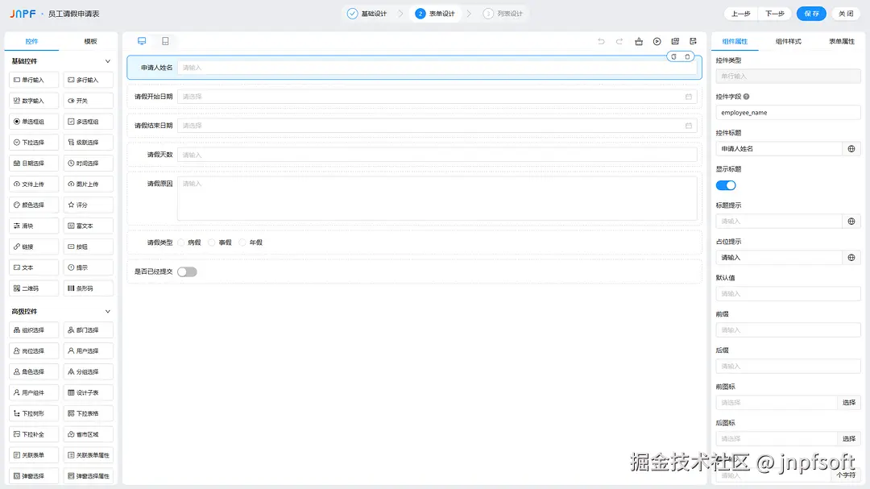Click the help icon beside 控件字段
Image resolution: width=870 pixels, height=489 pixels.
pyautogui.click(x=746, y=97)
